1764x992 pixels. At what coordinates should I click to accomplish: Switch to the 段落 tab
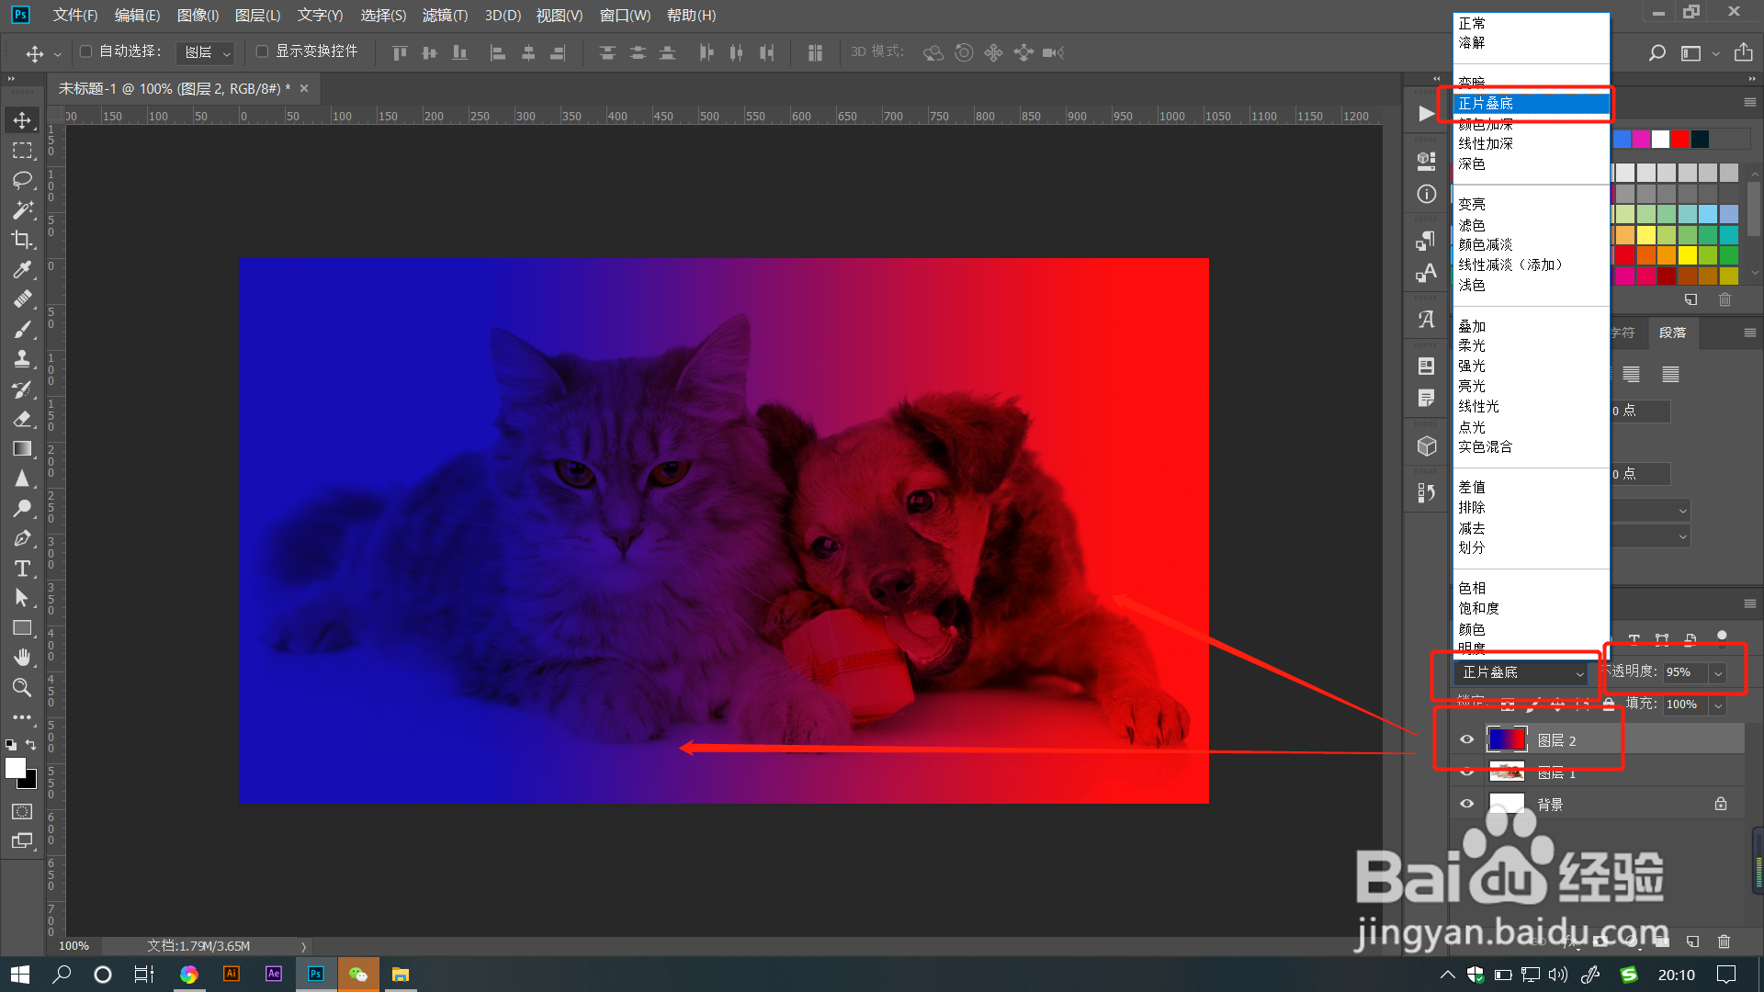tap(1672, 333)
